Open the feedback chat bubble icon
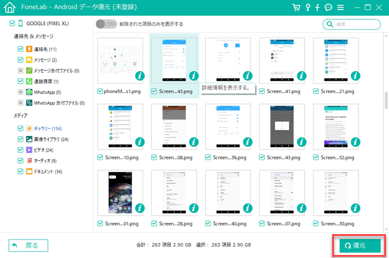 329,7
